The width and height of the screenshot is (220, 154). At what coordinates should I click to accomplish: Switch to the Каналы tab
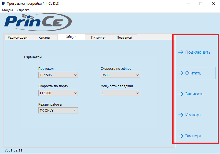point(44,38)
